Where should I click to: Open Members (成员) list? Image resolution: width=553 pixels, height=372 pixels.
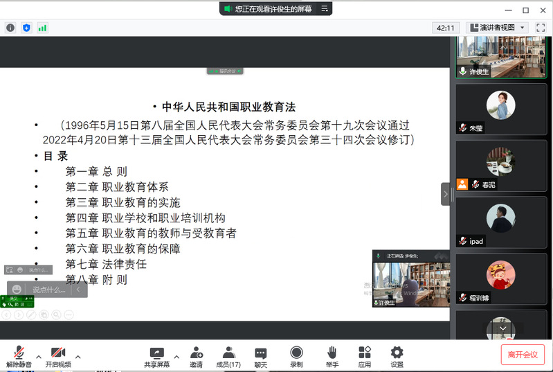[228, 357]
